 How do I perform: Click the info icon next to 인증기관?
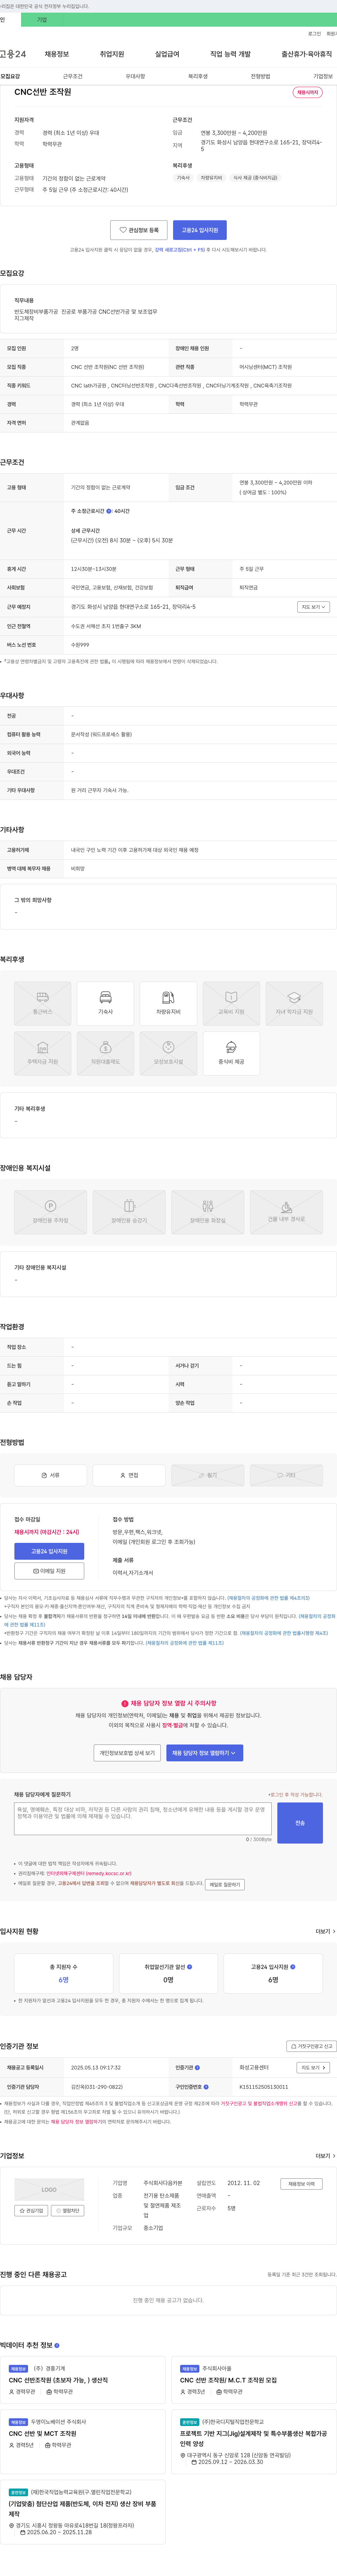click(197, 2068)
